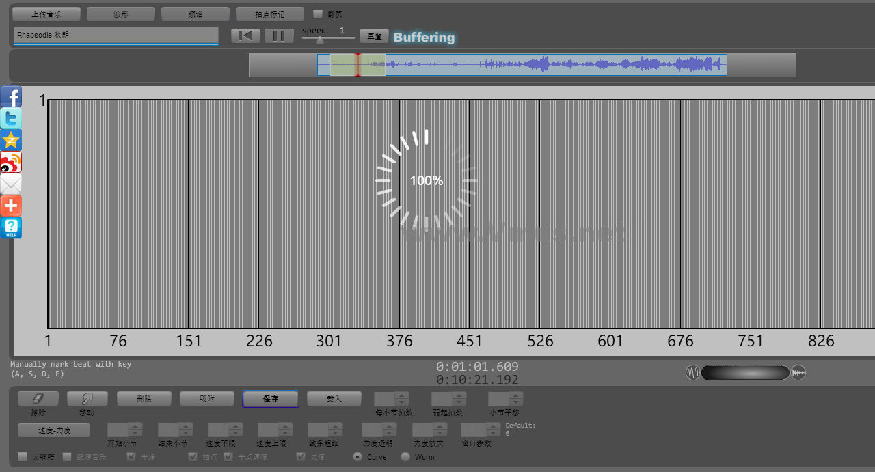The image size is (875, 472).
Task: Select the Curve radio button
Action: (x=357, y=456)
